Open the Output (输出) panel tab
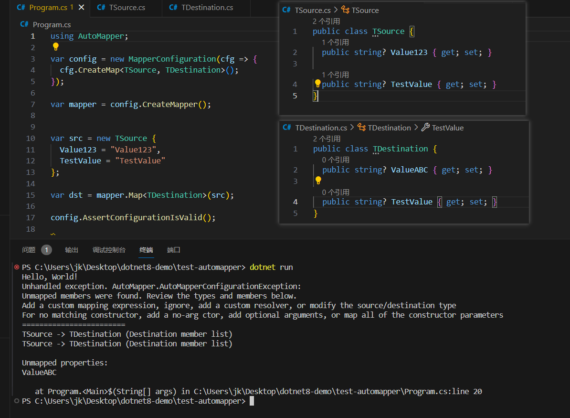This screenshot has height=418, width=570. pyautogui.click(x=72, y=249)
